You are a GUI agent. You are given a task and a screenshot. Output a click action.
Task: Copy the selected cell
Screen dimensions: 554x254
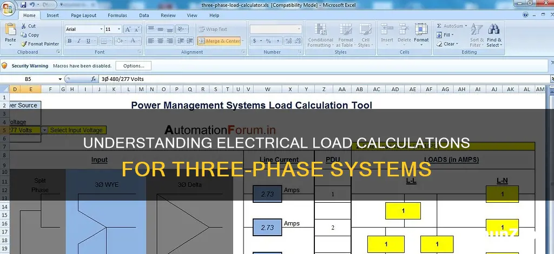coord(30,35)
